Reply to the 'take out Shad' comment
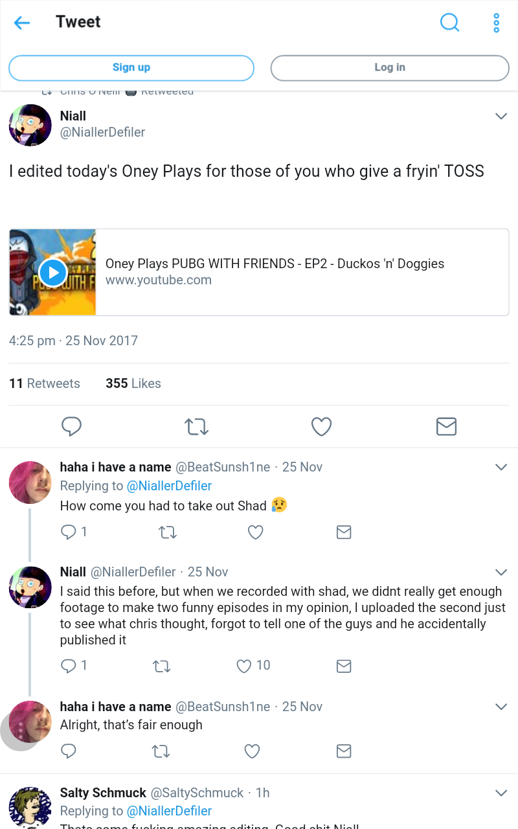This screenshot has height=829, width=518. (69, 532)
